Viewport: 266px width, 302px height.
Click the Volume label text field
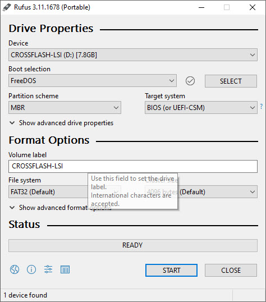133,166
